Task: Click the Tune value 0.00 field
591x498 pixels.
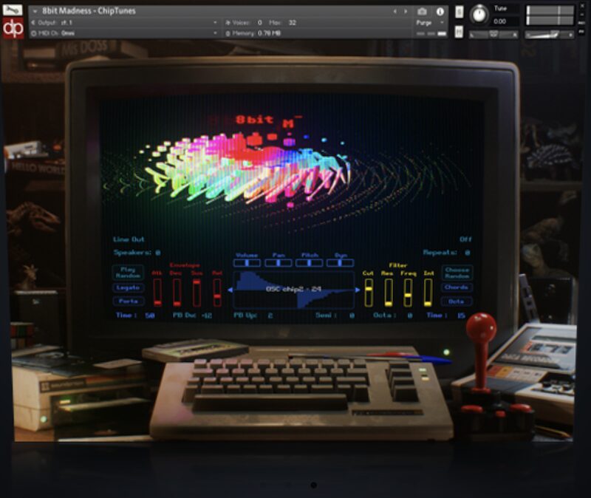Action: (x=501, y=21)
